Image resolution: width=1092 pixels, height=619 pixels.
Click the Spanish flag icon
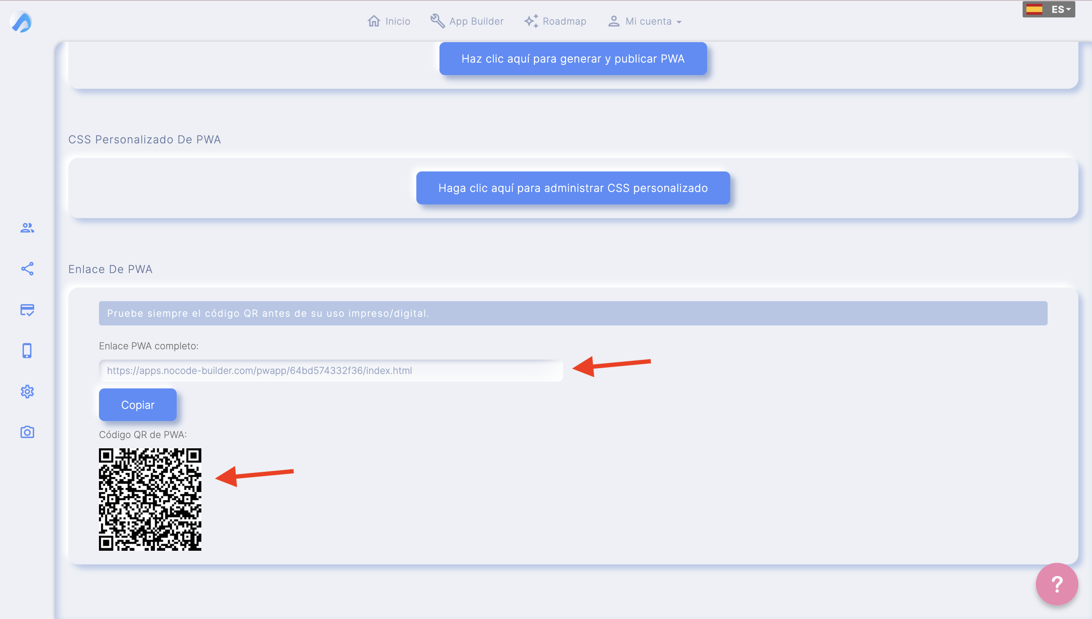click(x=1034, y=9)
